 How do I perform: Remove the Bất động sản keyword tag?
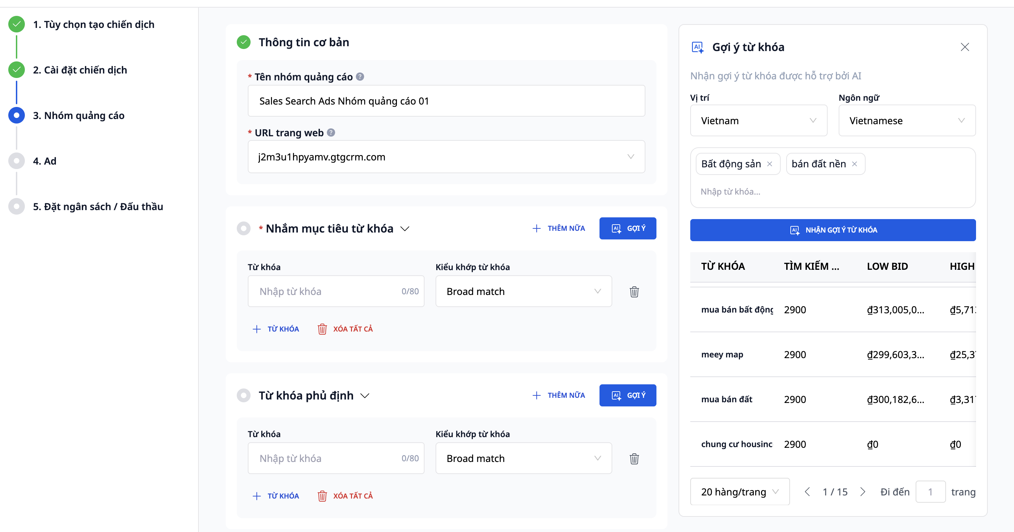click(770, 164)
